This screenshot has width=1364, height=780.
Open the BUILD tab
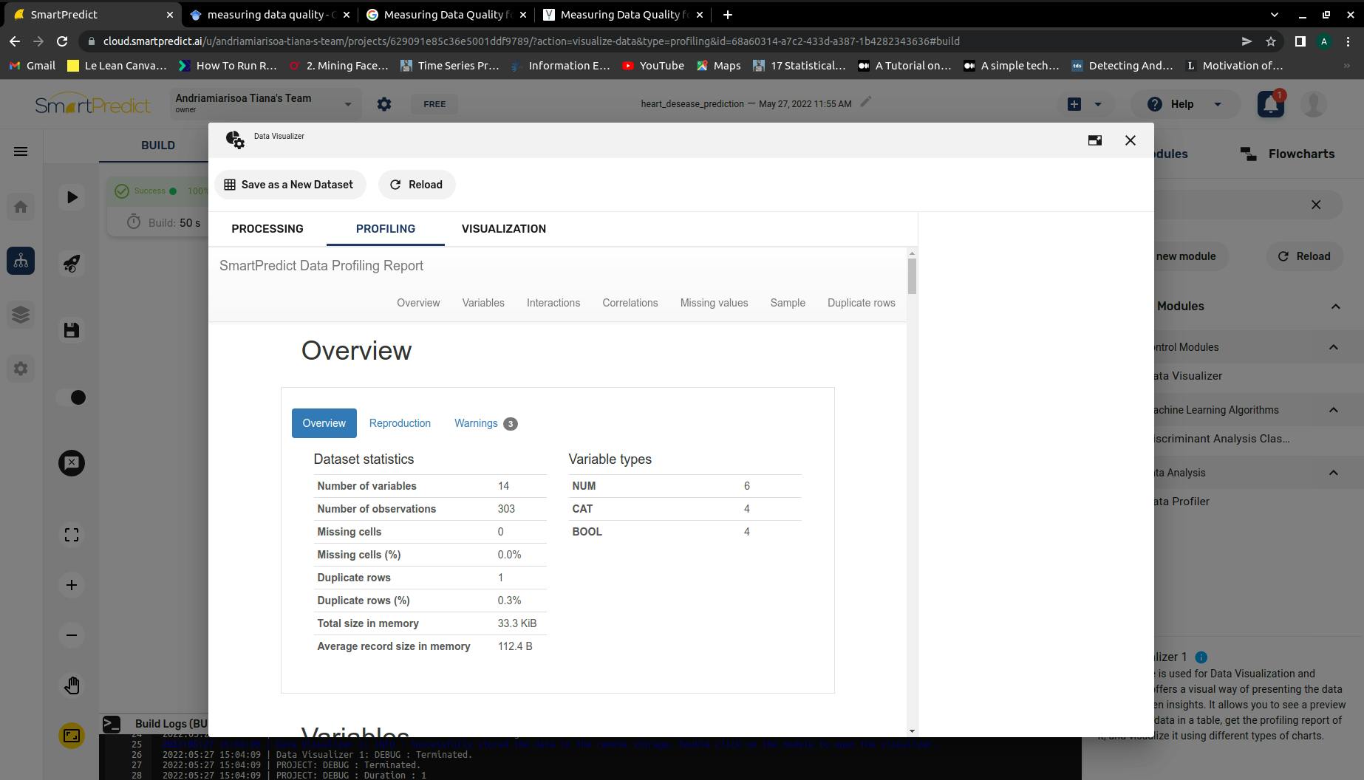(x=158, y=146)
